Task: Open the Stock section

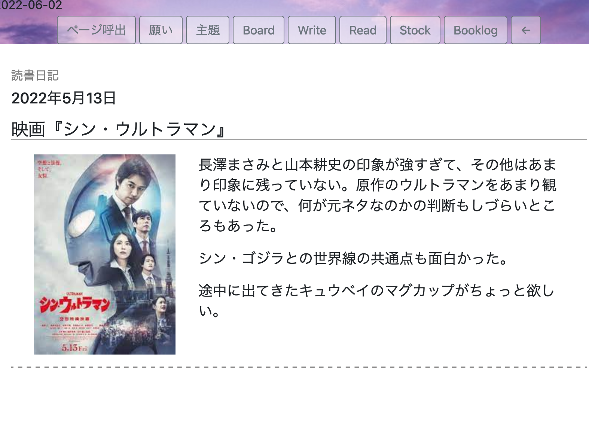Action: [x=415, y=30]
